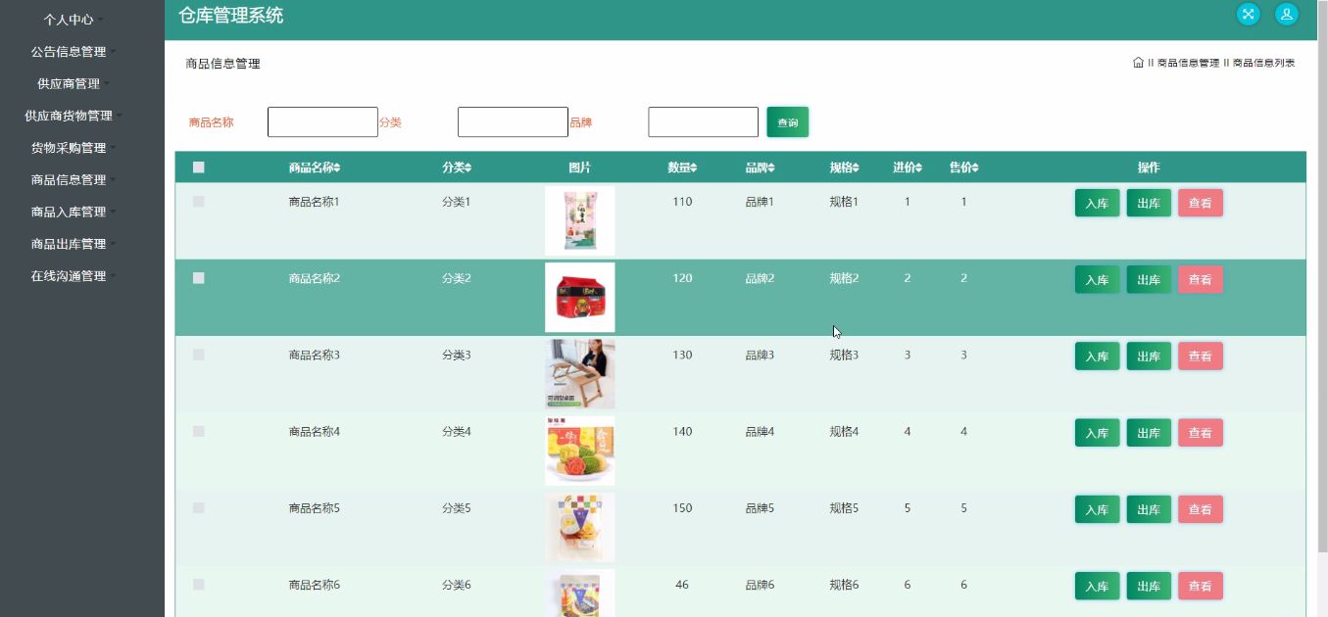Click 出库 for 商品名称6

coord(1149,587)
